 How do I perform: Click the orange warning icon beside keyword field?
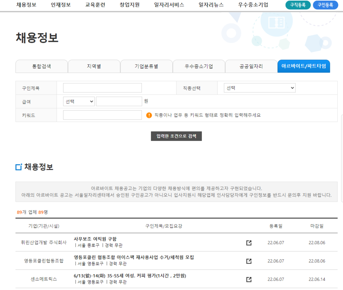coord(149,115)
